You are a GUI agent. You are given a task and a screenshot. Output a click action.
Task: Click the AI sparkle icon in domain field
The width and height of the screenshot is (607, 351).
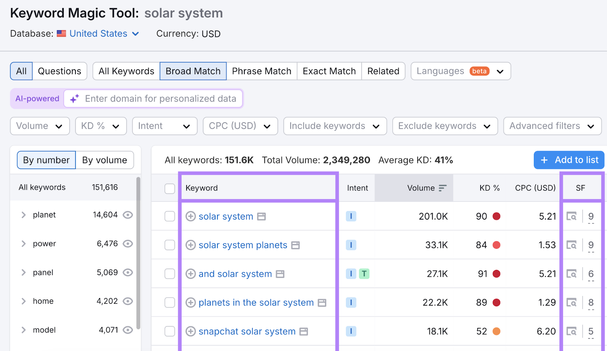click(74, 98)
